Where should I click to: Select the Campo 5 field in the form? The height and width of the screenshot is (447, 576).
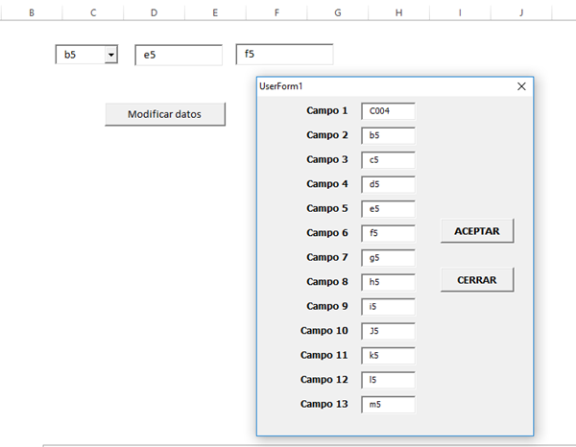(x=388, y=208)
